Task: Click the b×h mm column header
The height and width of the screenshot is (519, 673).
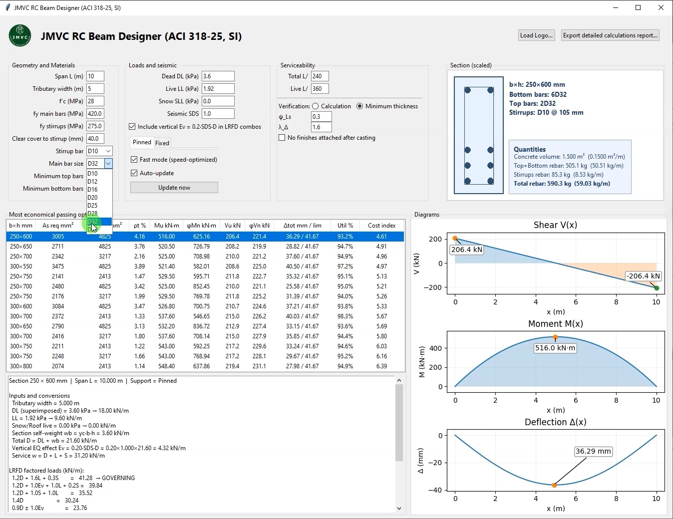Action: point(21,226)
